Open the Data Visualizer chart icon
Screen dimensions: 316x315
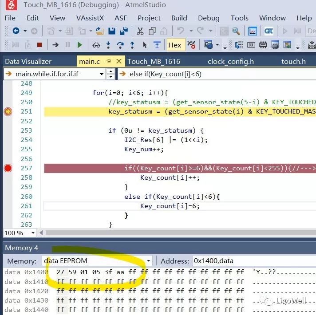click(253, 31)
